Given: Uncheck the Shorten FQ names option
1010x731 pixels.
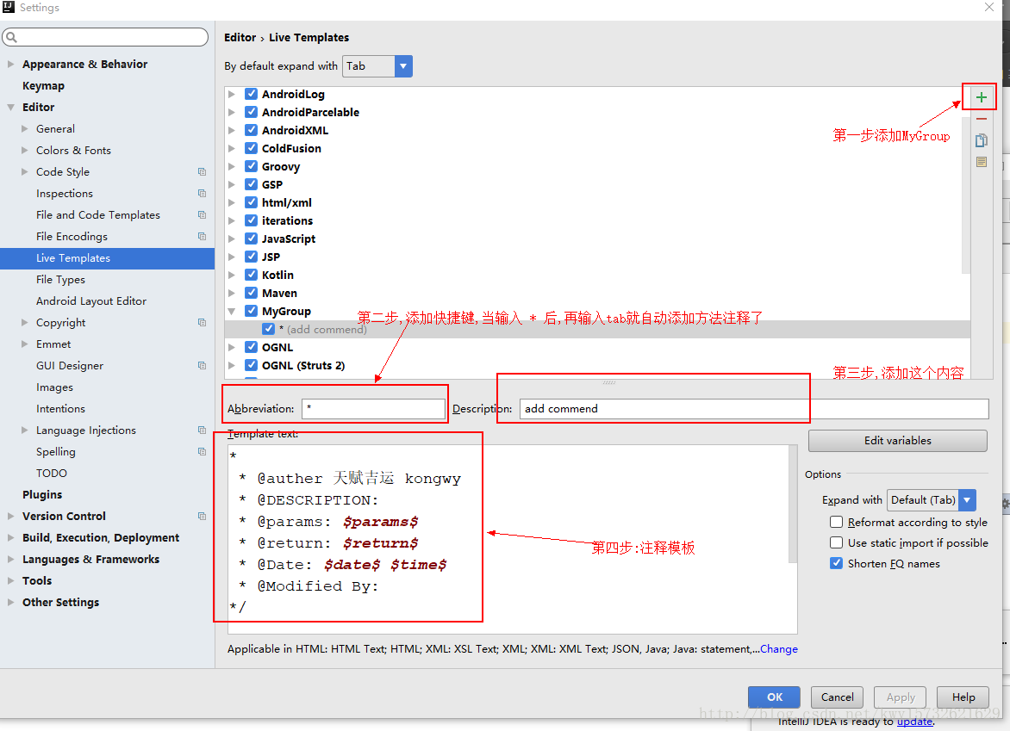Looking at the screenshot, I should click(836, 563).
